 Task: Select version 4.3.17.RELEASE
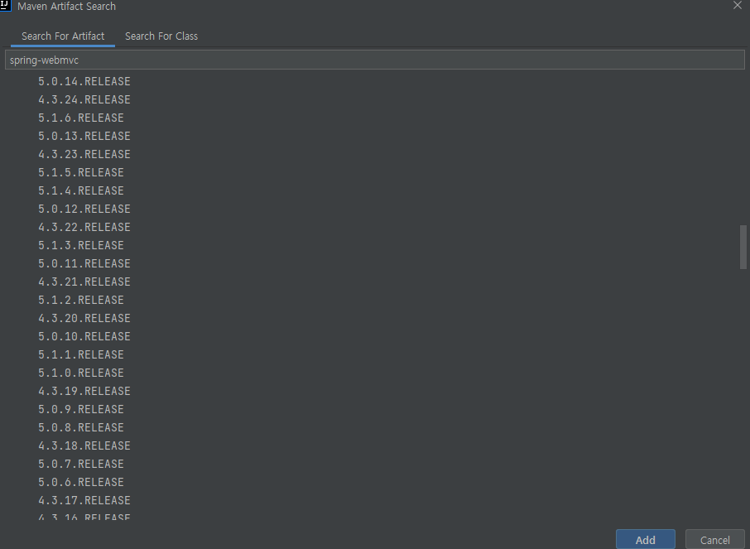84,499
